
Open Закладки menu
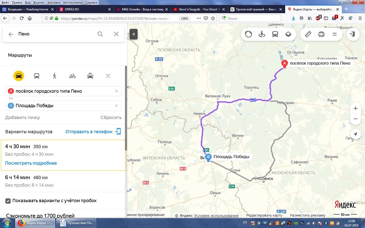pos(54,3)
